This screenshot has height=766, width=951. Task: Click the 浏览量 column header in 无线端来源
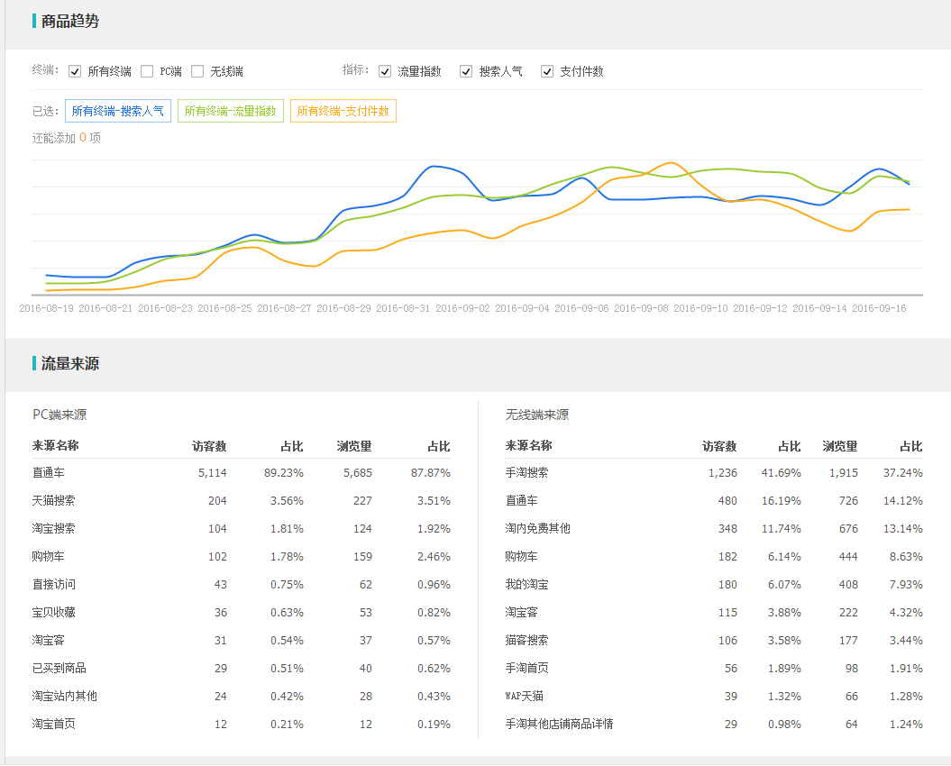coord(840,446)
